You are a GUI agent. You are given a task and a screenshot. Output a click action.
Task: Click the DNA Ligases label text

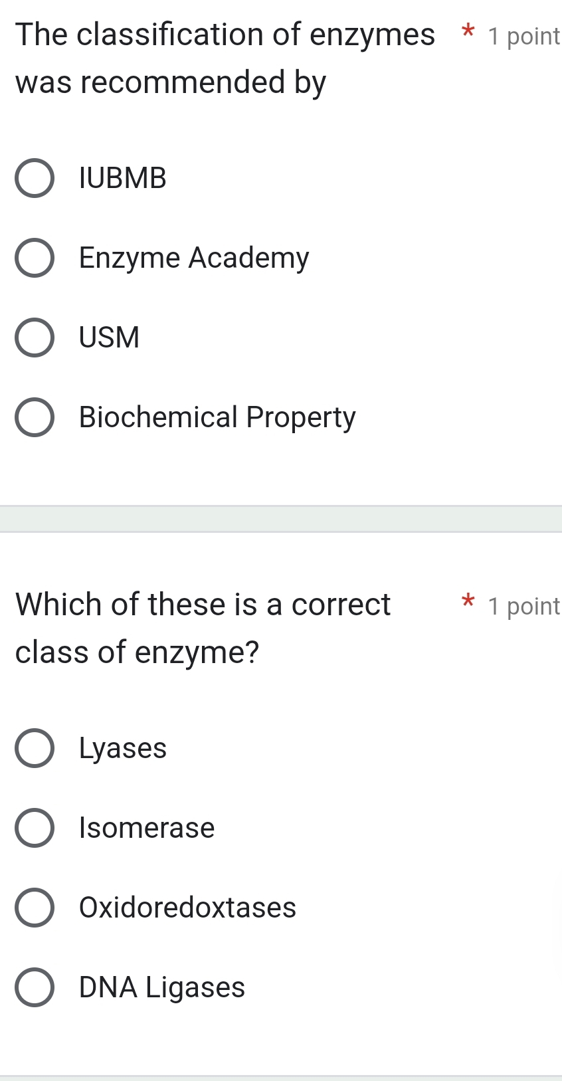click(161, 987)
